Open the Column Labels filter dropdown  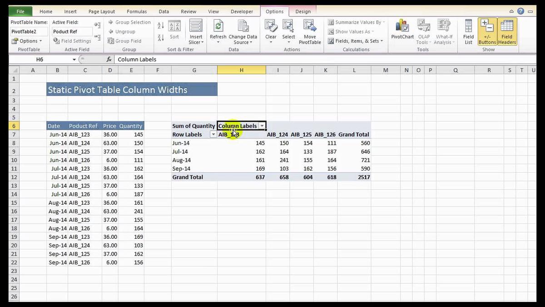click(x=262, y=126)
